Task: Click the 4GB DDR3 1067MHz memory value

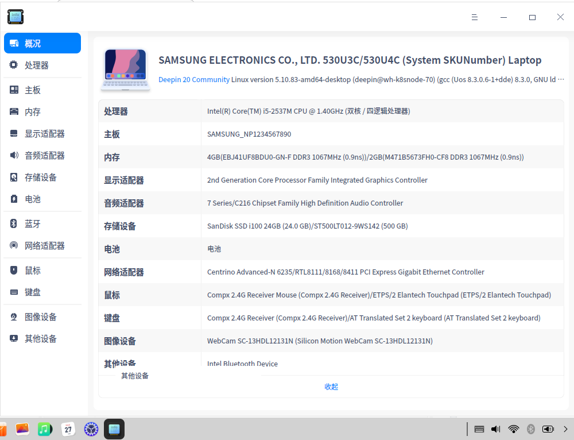Action: pyautogui.click(x=365, y=157)
